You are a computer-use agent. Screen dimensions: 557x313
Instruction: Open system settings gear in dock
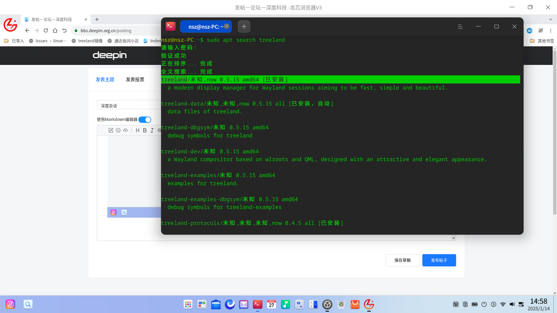click(327, 304)
